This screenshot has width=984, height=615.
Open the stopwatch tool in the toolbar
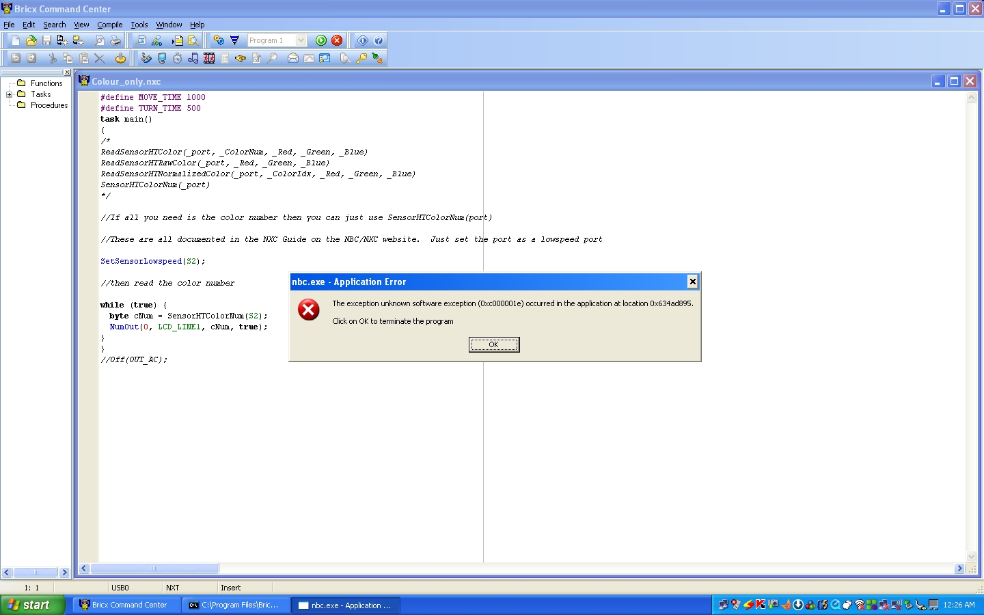coord(178,59)
